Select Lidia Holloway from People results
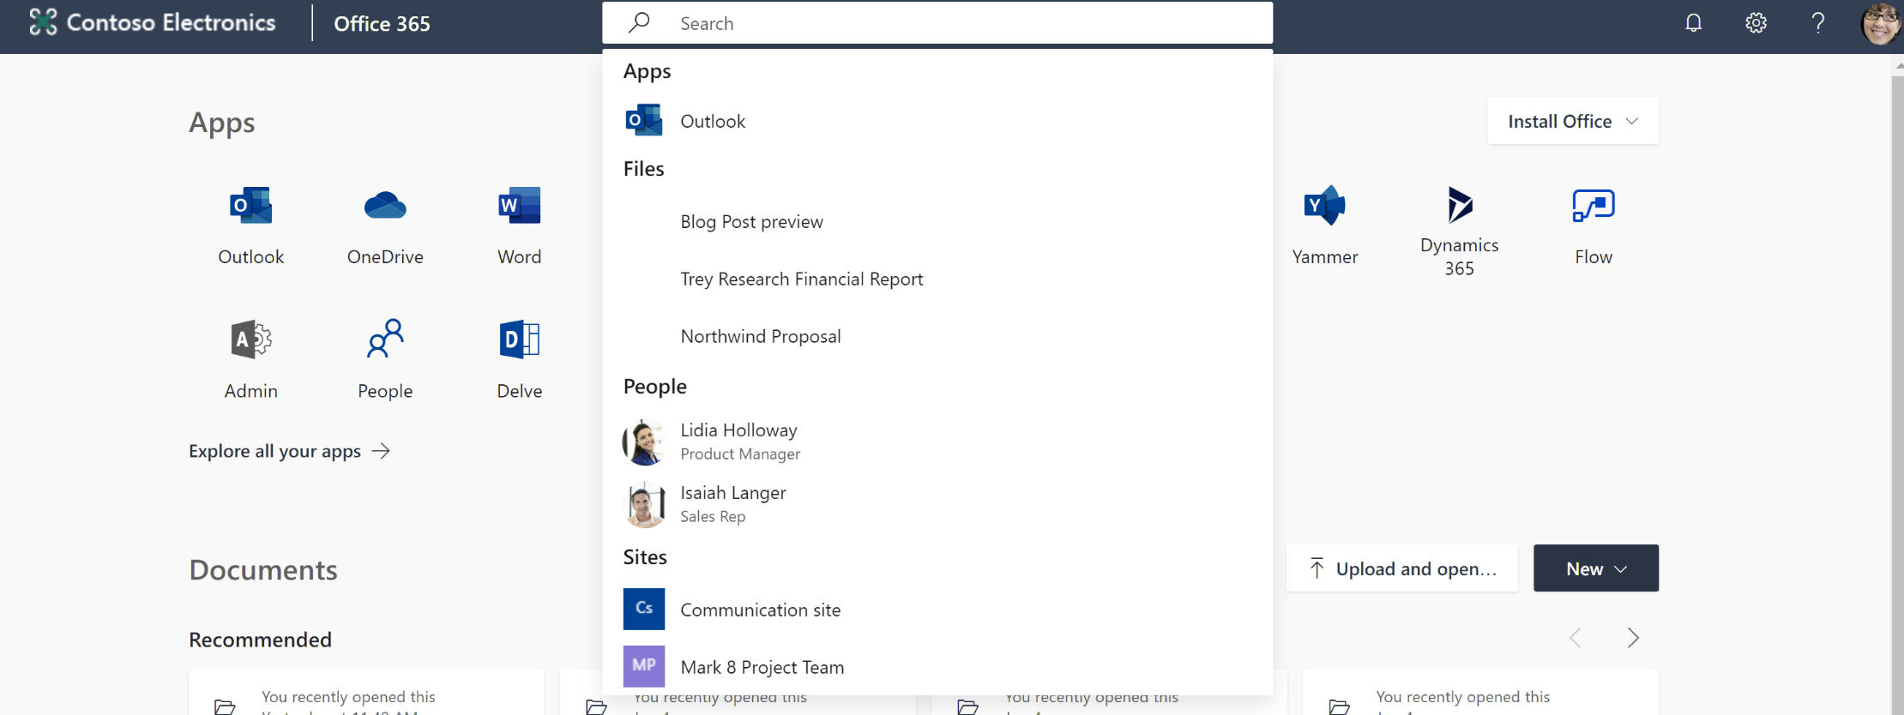Image resolution: width=1904 pixels, height=715 pixels. point(937,442)
